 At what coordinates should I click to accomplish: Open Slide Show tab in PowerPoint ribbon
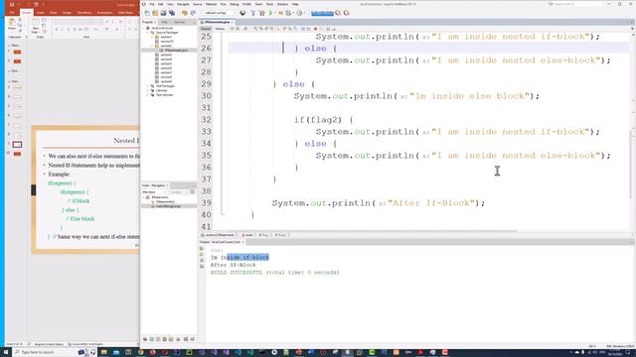(x=125, y=13)
